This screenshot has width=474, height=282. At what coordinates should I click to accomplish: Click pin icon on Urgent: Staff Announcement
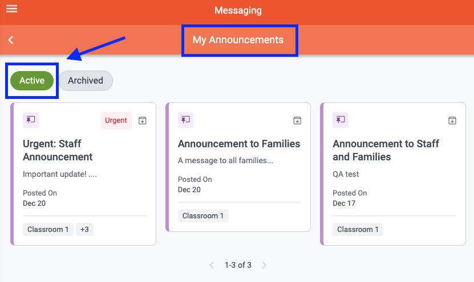tap(31, 120)
